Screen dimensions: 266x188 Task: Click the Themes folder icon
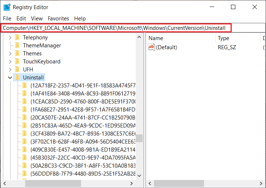[17, 53]
